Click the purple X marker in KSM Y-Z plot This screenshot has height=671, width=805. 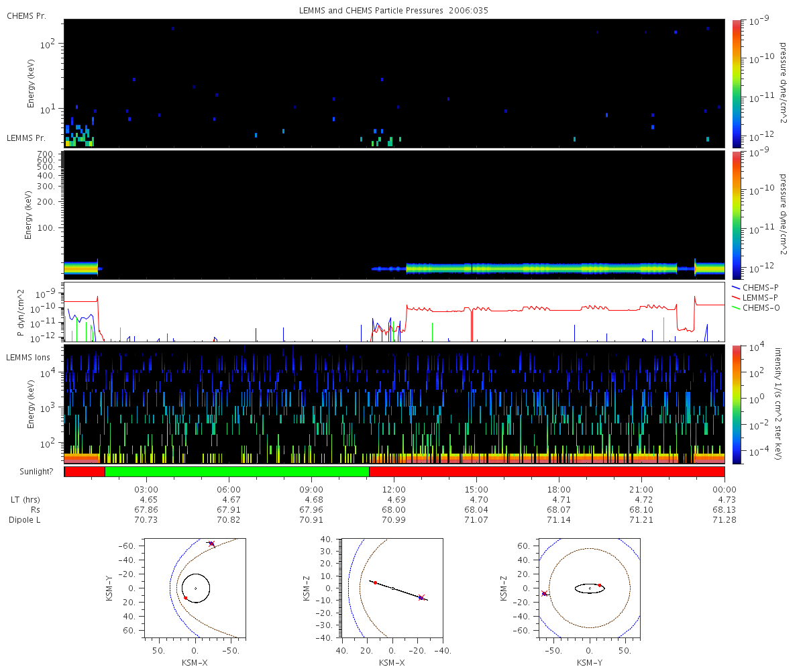[x=544, y=593]
